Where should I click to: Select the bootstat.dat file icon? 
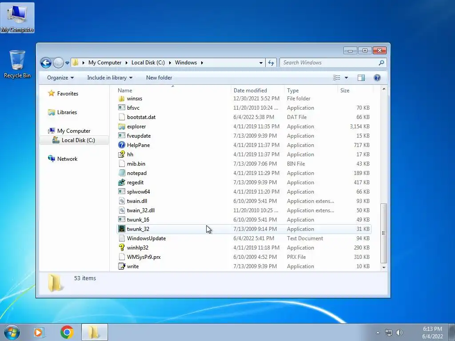click(x=122, y=117)
